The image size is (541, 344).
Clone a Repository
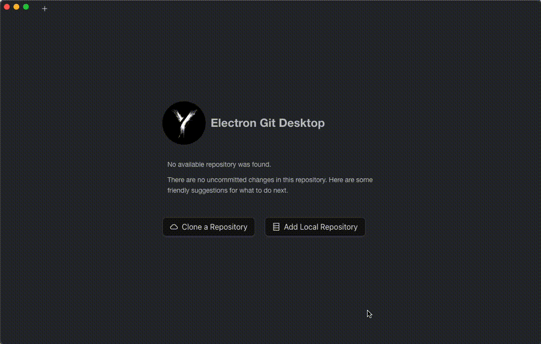point(209,227)
